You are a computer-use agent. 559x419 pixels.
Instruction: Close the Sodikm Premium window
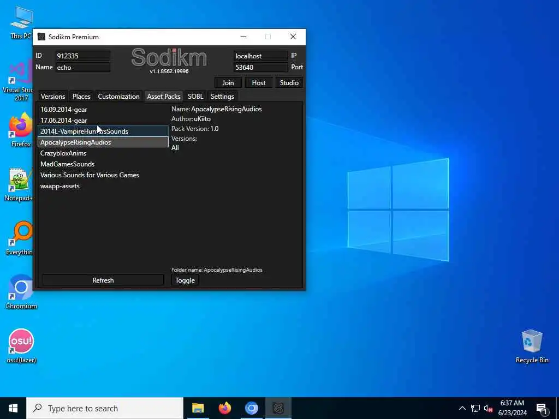pyautogui.click(x=293, y=37)
